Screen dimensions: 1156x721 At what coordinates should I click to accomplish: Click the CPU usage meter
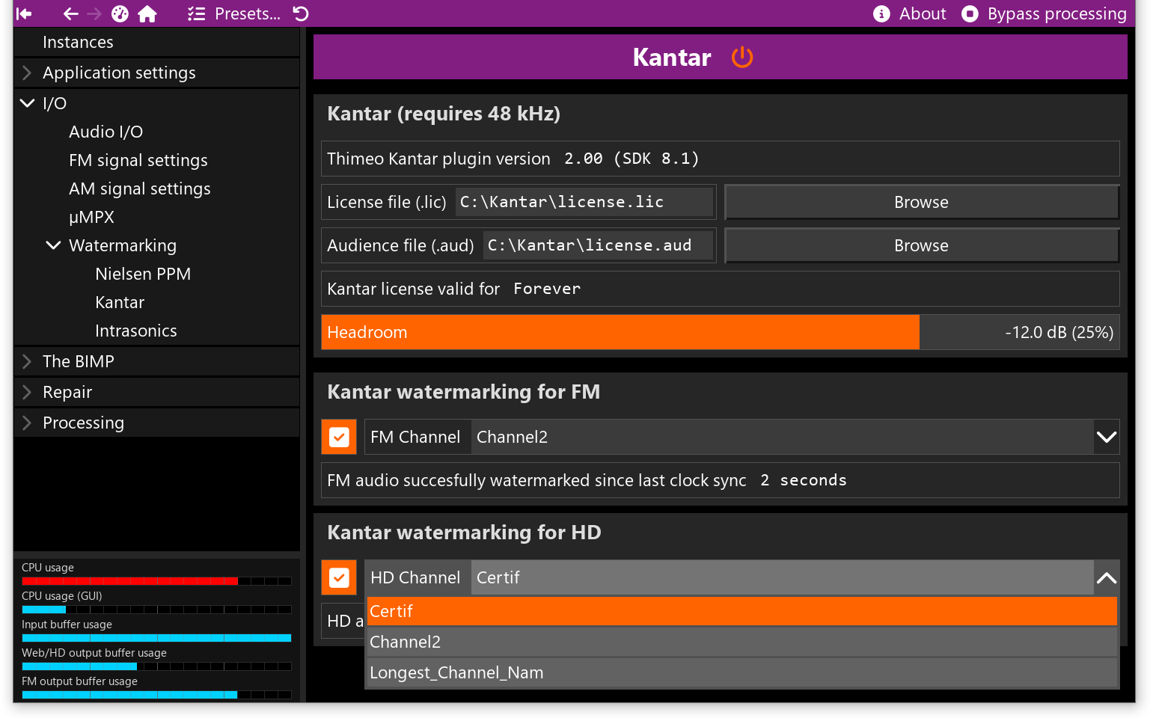[156, 580]
